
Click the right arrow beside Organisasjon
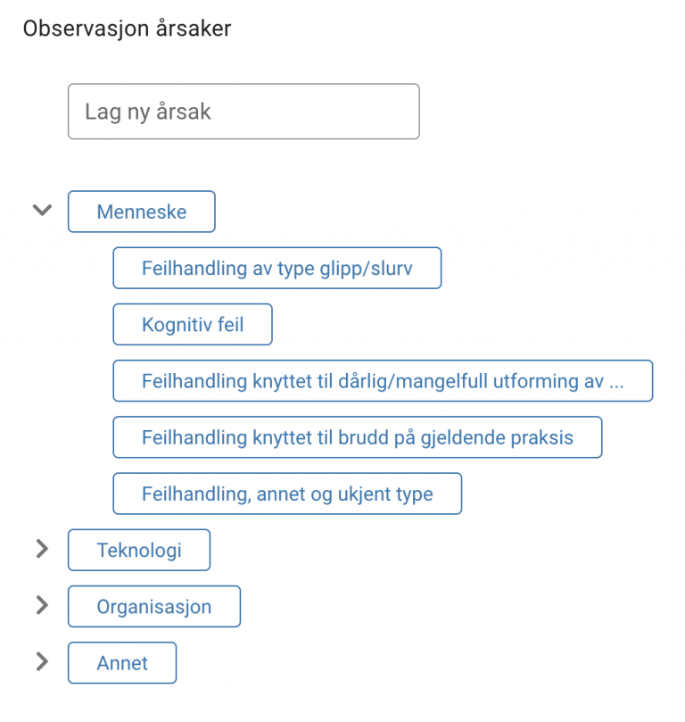[42, 606]
